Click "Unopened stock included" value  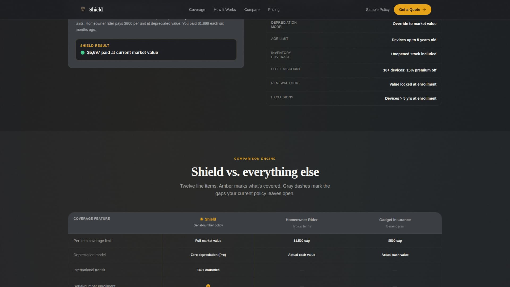click(x=414, y=54)
